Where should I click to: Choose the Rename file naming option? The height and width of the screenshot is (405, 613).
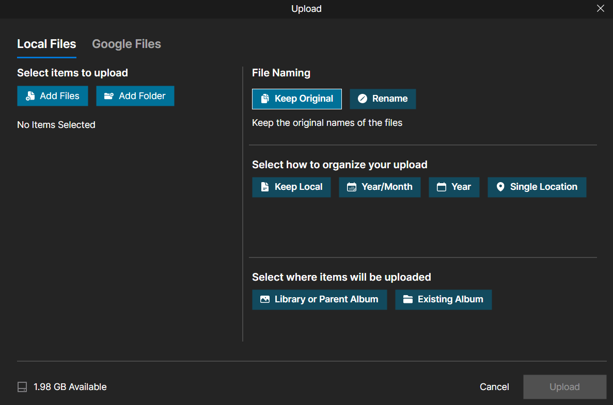coord(383,99)
